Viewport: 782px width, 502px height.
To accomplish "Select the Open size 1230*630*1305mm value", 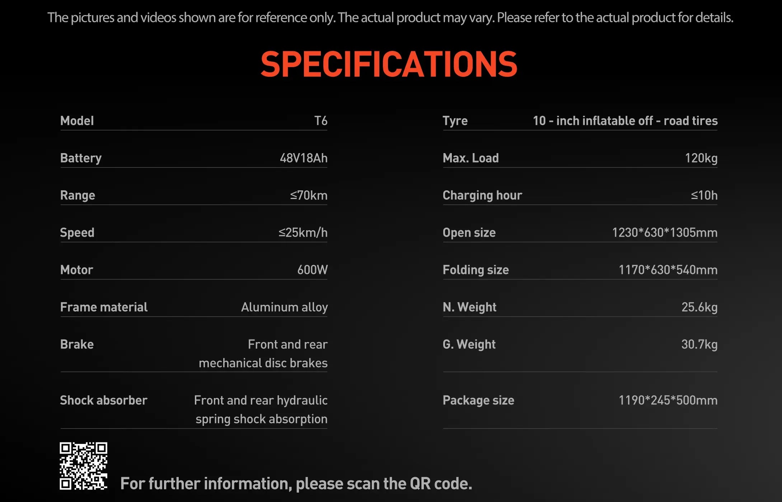I will tap(665, 233).
